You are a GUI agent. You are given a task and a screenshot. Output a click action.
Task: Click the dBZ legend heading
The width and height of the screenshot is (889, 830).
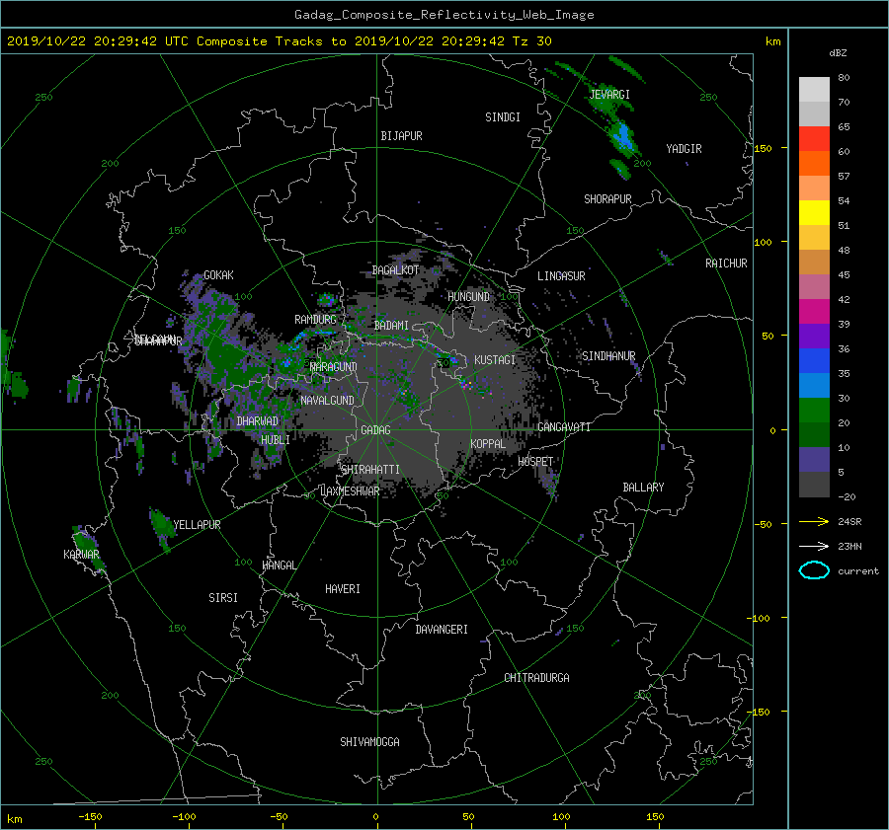click(838, 53)
